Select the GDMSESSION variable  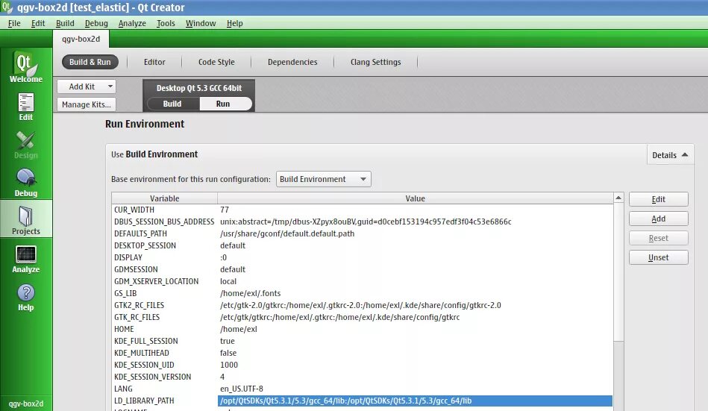coord(136,269)
